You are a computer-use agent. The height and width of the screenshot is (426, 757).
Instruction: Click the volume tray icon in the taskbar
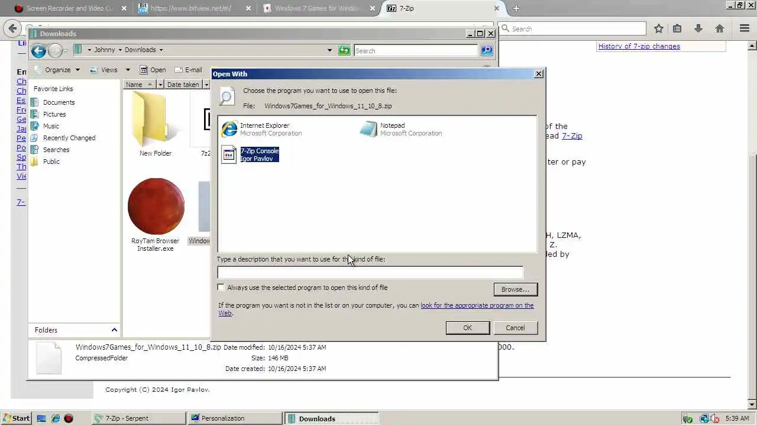tap(716, 418)
